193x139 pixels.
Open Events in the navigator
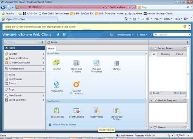pyautogui.click(x=24, y=83)
